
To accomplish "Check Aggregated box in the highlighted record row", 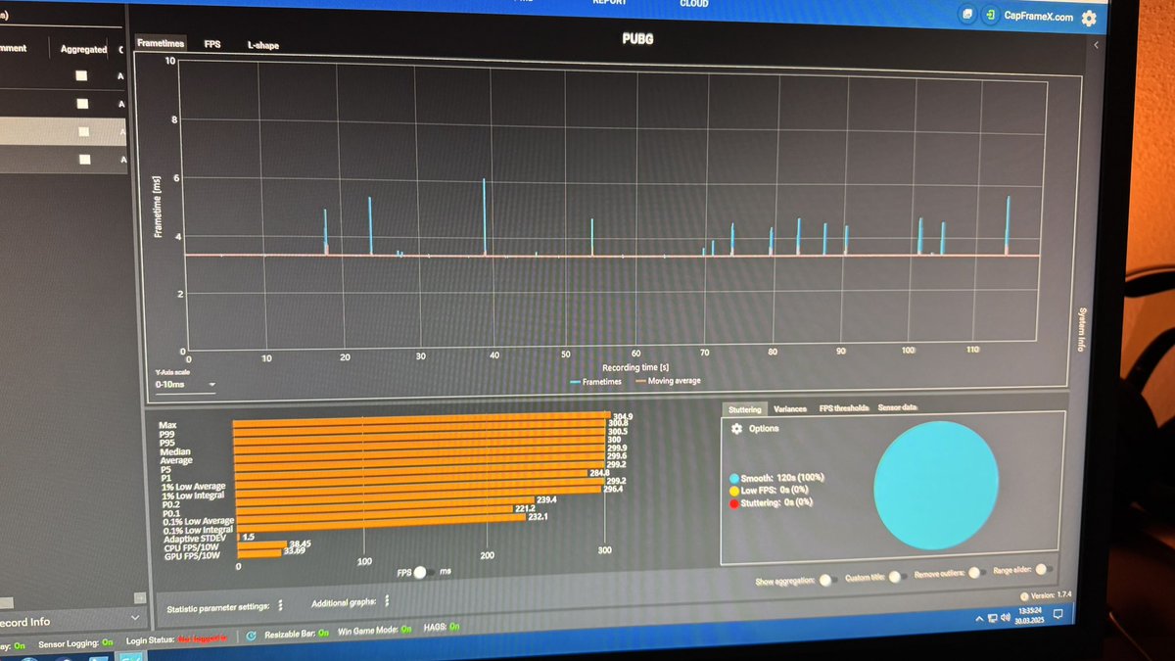I will point(84,131).
